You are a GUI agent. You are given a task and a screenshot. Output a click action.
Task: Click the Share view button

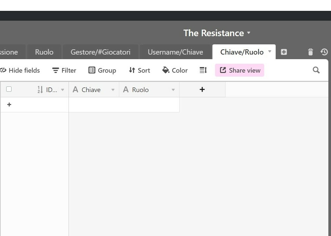[x=239, y=70]
